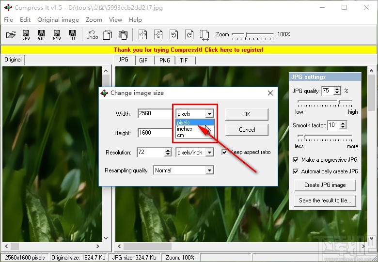Image resolution: width=378 pixels, height=262 pixels.
Task: Open the File menu
Action: click(x=8, y=20)
